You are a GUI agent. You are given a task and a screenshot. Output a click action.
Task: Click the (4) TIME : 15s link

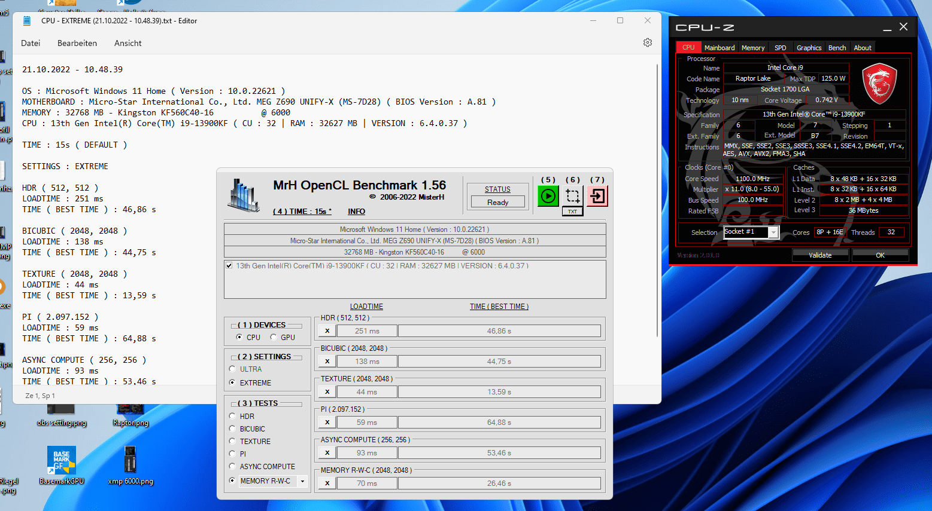point(302,212)
